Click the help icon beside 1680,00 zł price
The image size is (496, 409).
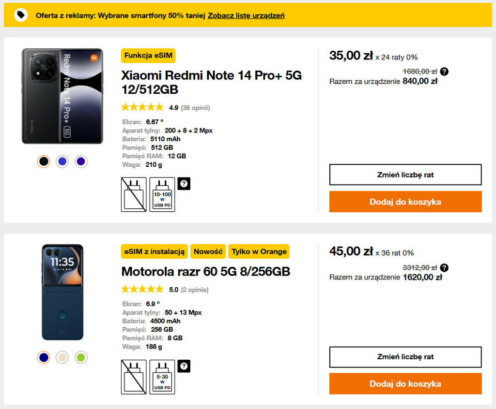pyautogui.click(x=444, y=72)
